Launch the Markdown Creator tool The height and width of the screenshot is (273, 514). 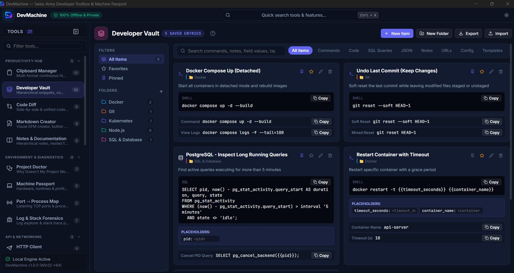point(43,124)
